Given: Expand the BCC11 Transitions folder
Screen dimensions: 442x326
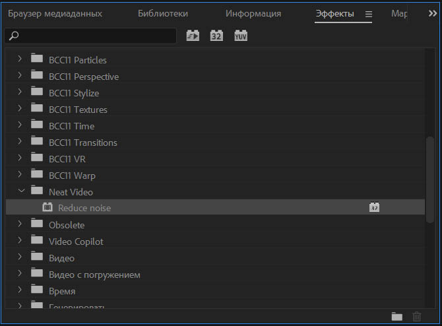Looking at the screenshot, I should point(19,141).
